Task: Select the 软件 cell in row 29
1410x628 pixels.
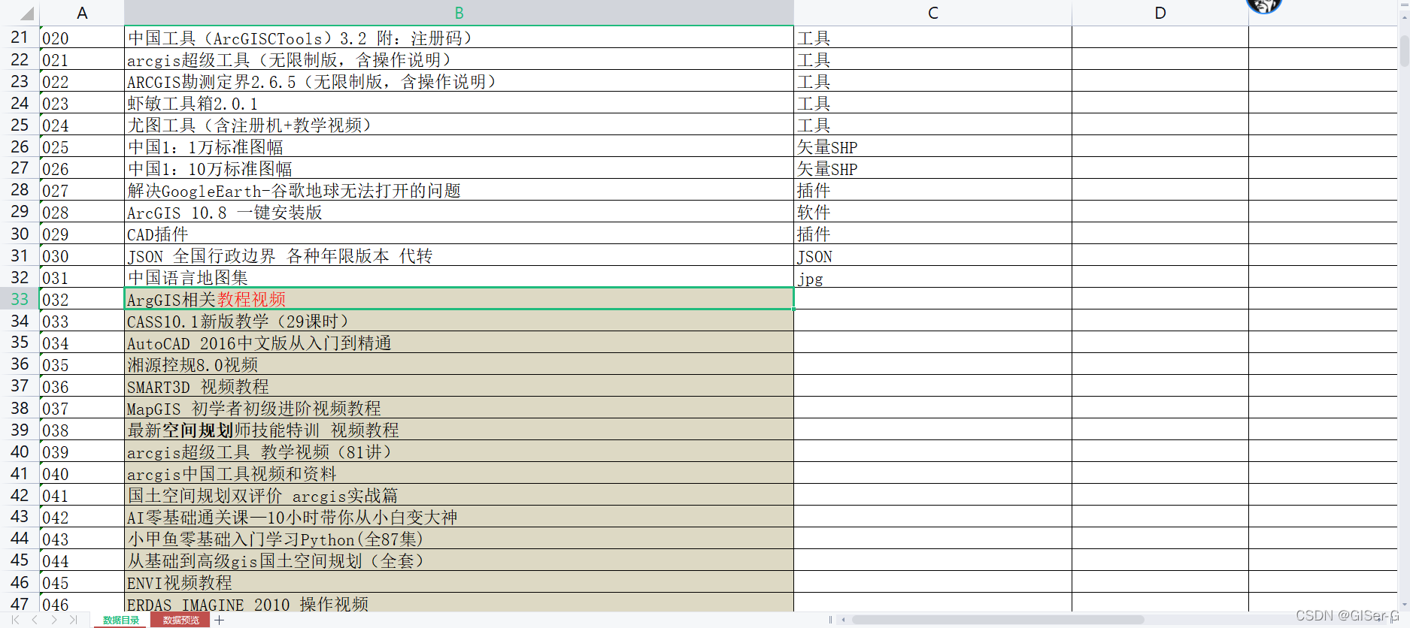Action: point(932,212)
